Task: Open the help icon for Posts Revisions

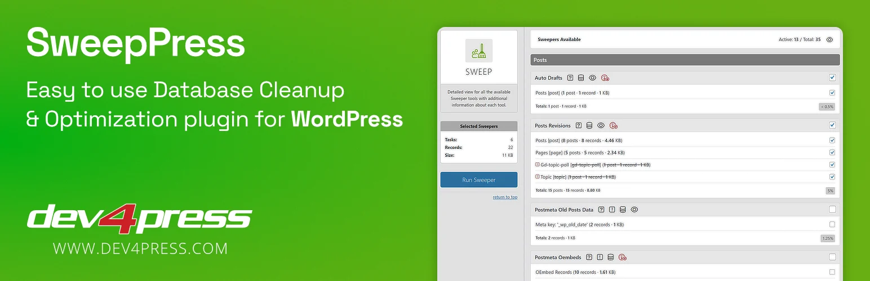Action: point(579,125)
